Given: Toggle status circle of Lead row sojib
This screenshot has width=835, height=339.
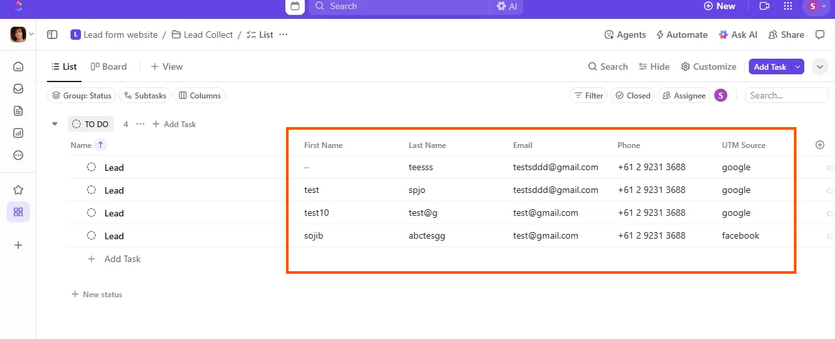Looking at the screenshot, I should pyautogui.click(x=91, y=235).
